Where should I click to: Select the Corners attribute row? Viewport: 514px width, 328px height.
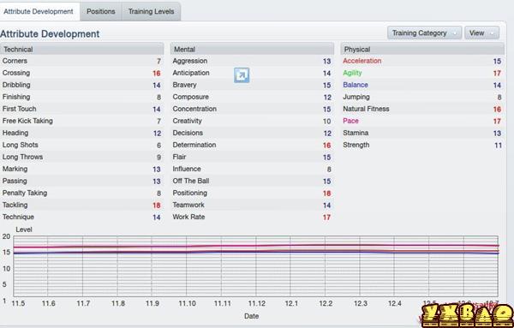click(82, 61)
